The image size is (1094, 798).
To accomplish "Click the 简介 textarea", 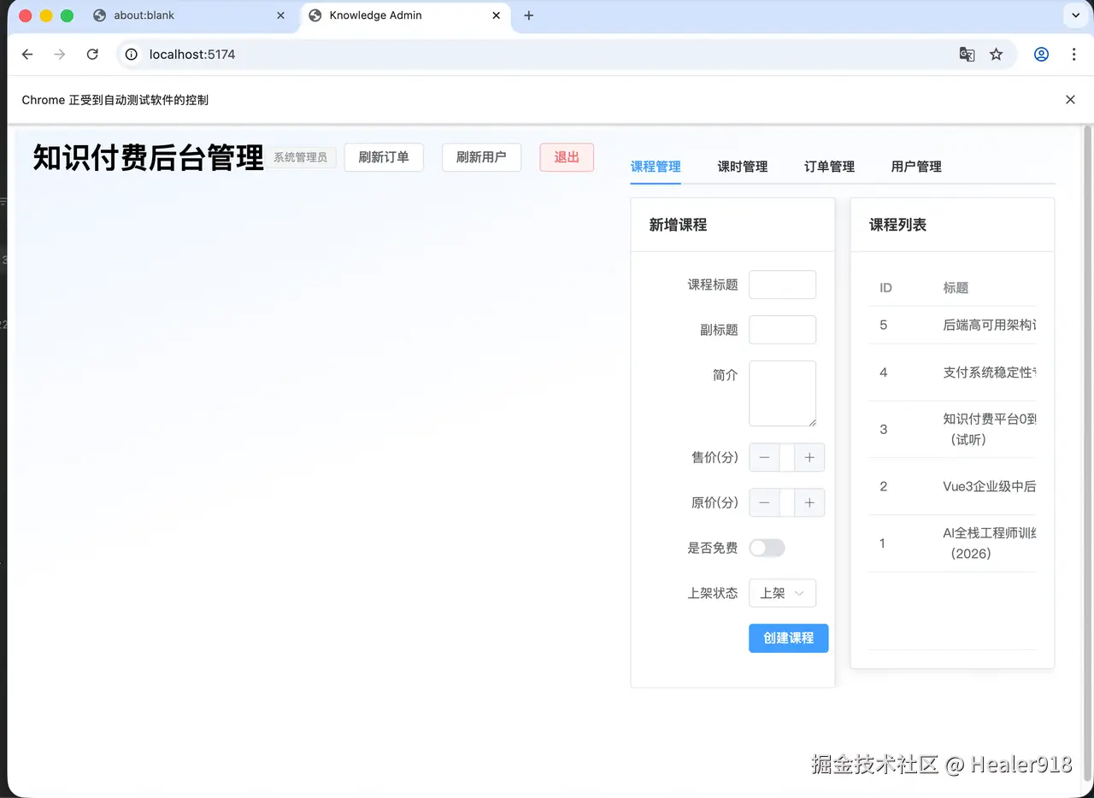I will 782,393.
